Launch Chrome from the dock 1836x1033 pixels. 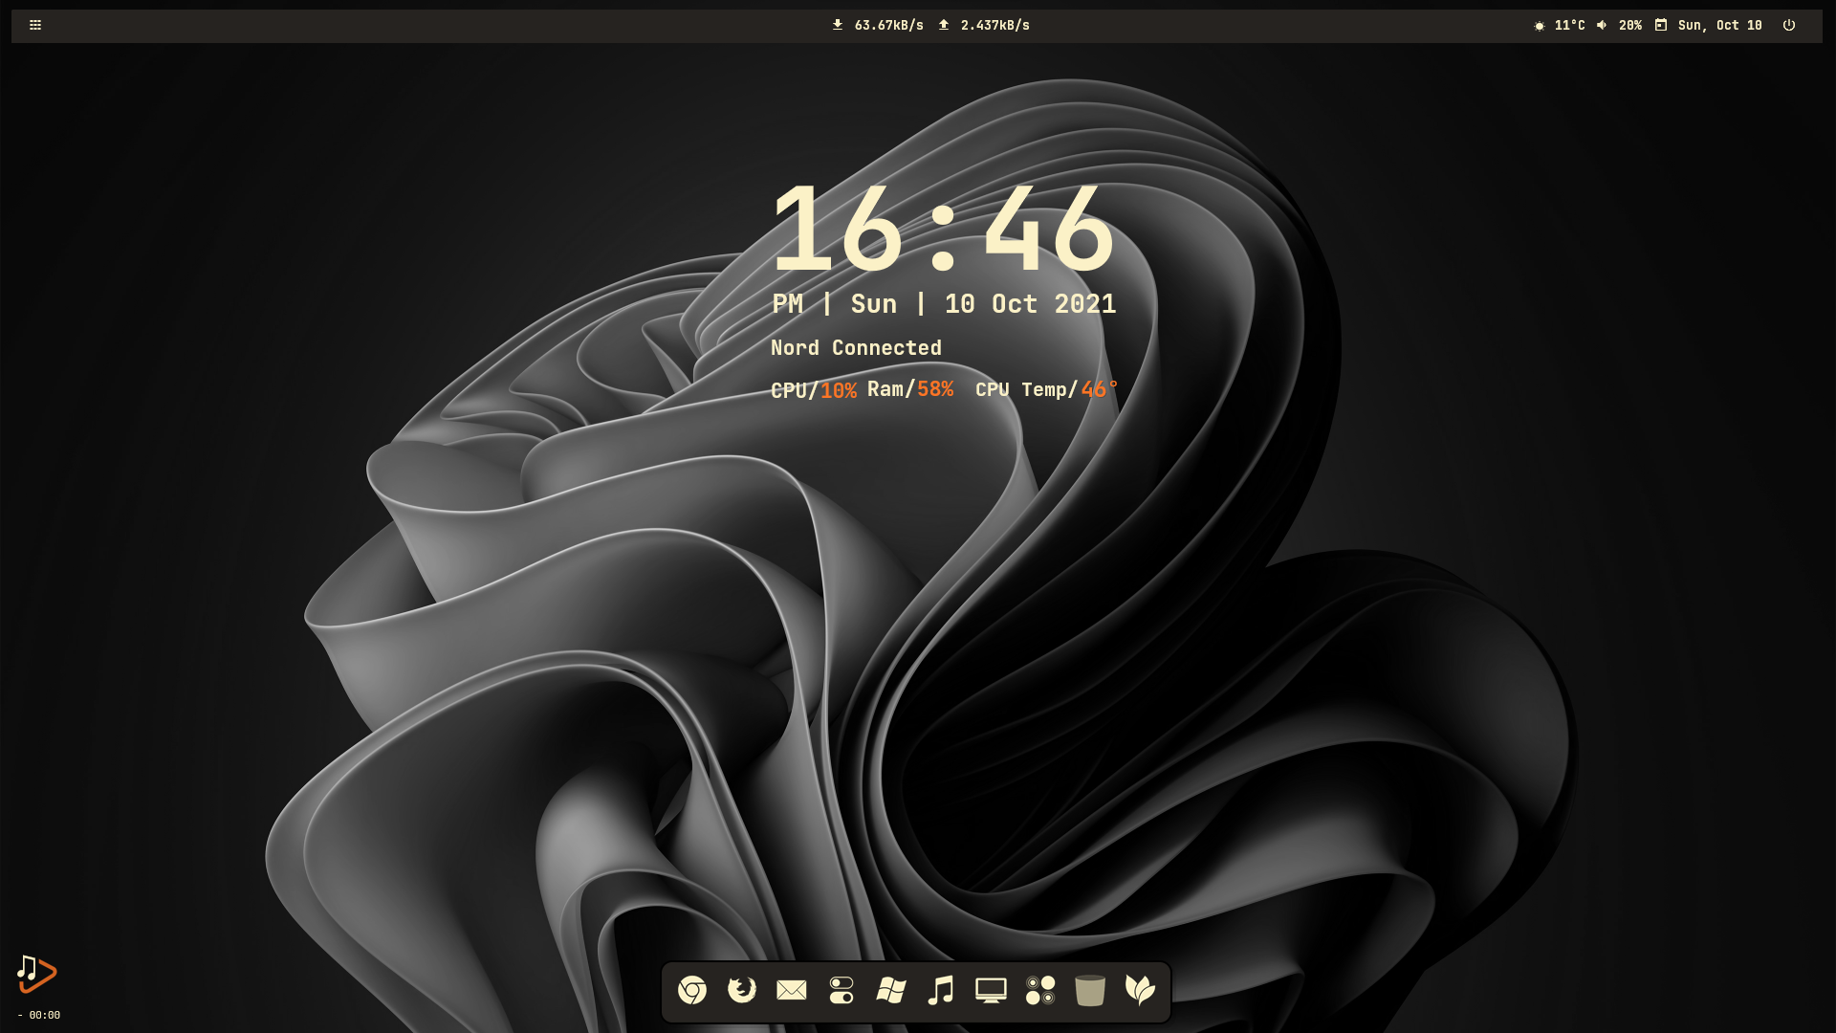[x=692, y=990]
